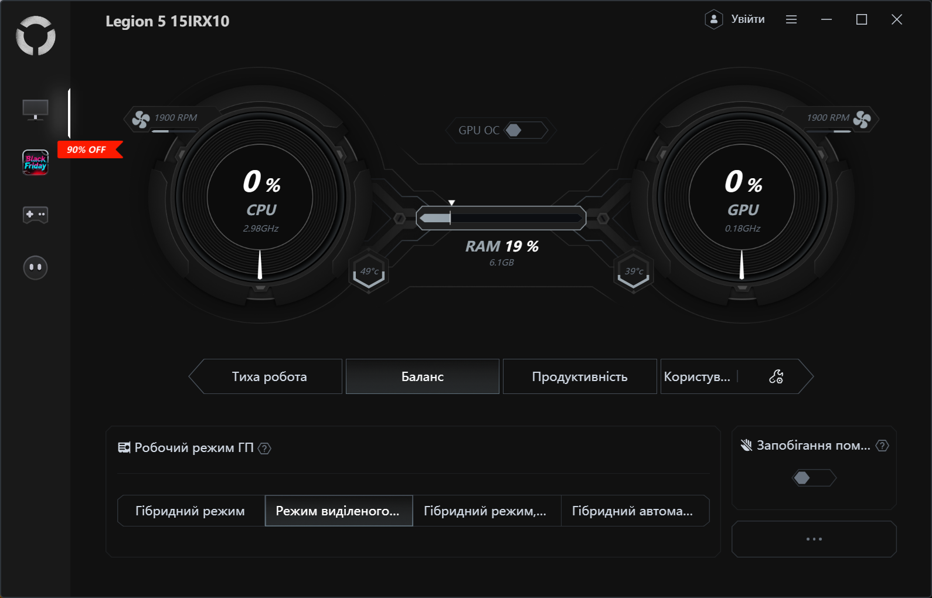Select Гібридний режим GPU mode
932x598 pixels.
191,511
